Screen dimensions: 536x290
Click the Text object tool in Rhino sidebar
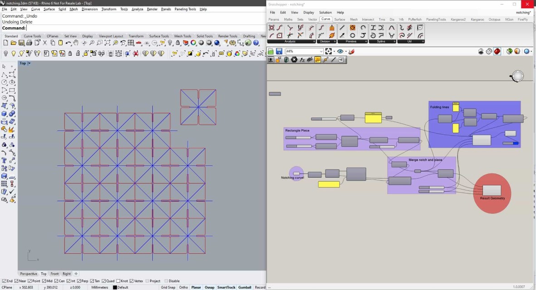[x=4, y=160]
